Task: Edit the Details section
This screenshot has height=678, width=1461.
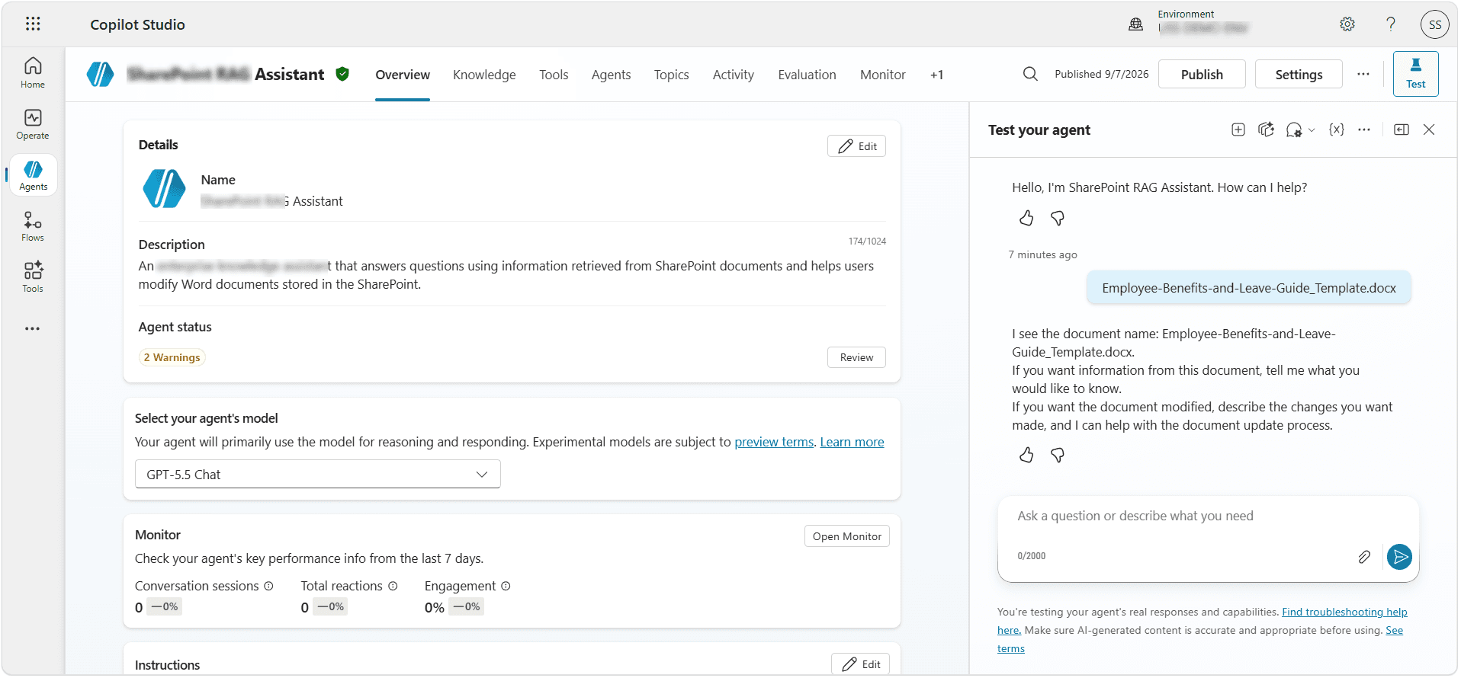Action: 856,146
